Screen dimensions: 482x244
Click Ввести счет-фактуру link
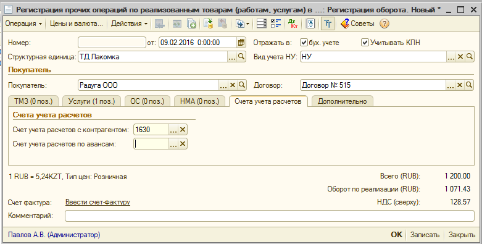pyautogui.click(x=98, y=202)
